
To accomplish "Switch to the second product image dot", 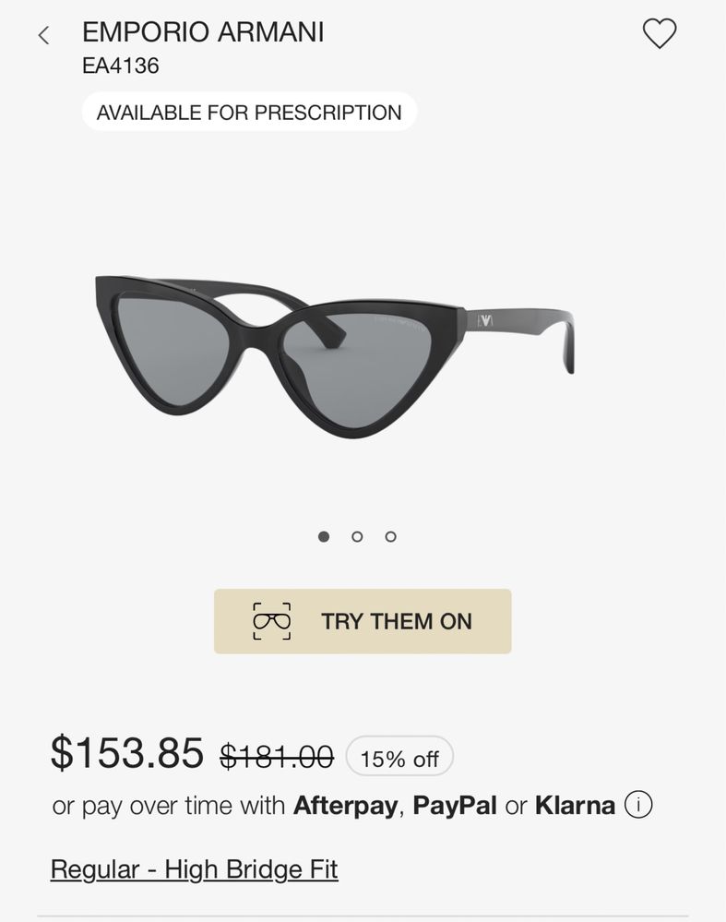I will tap(357, 536).
